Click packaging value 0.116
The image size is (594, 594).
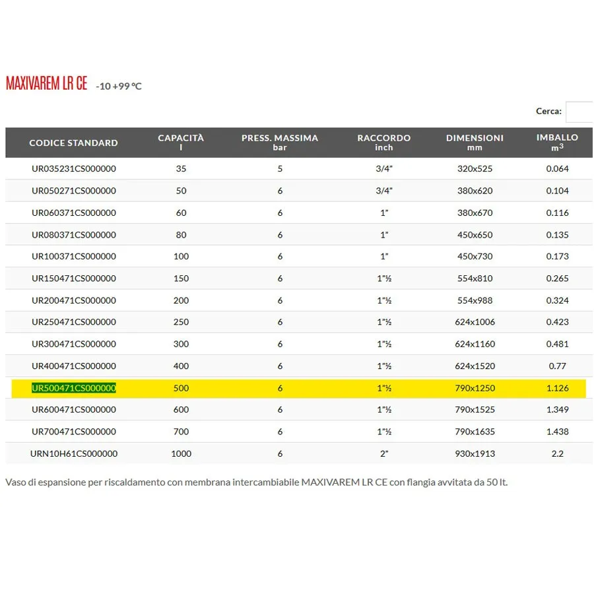click(557, 213)
